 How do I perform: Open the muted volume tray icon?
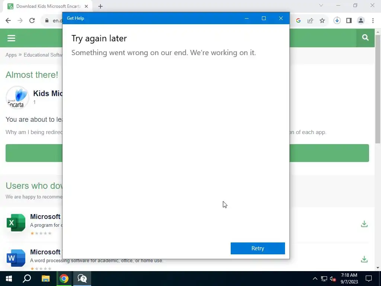pos(333,279)
